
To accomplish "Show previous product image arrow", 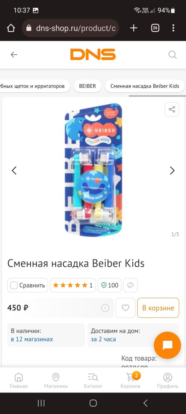I will tap(14, 170).
